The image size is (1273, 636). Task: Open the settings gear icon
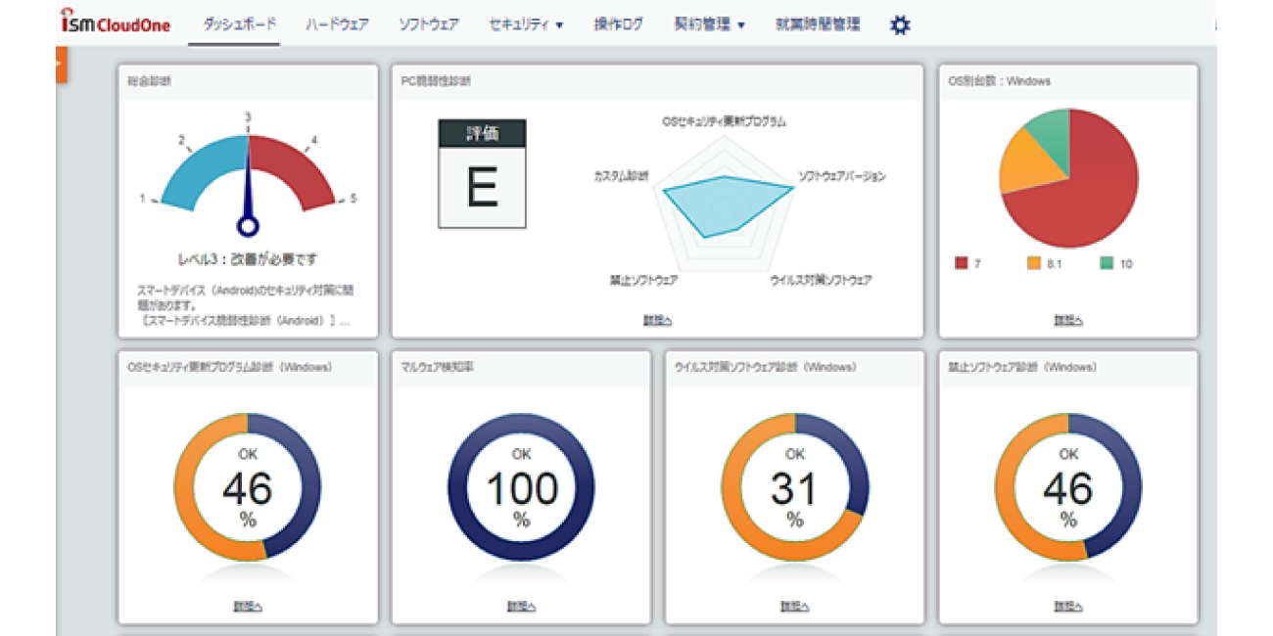(x=899, y=25)
